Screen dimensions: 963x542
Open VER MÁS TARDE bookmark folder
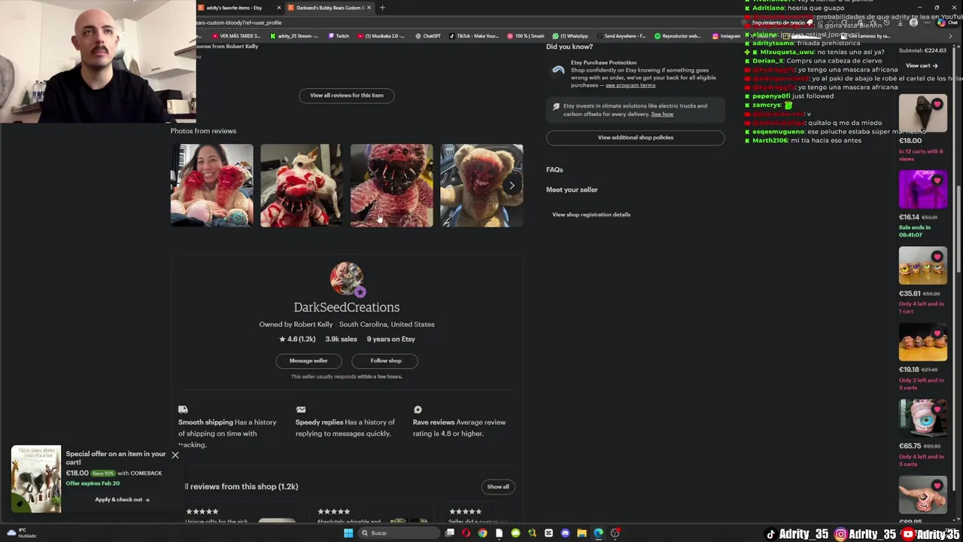(236, 35)
